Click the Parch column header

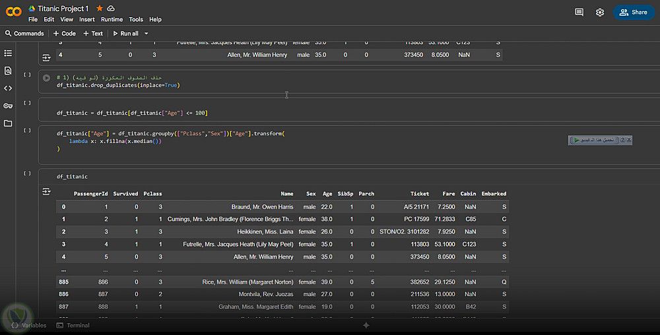[x=366, y=194]
